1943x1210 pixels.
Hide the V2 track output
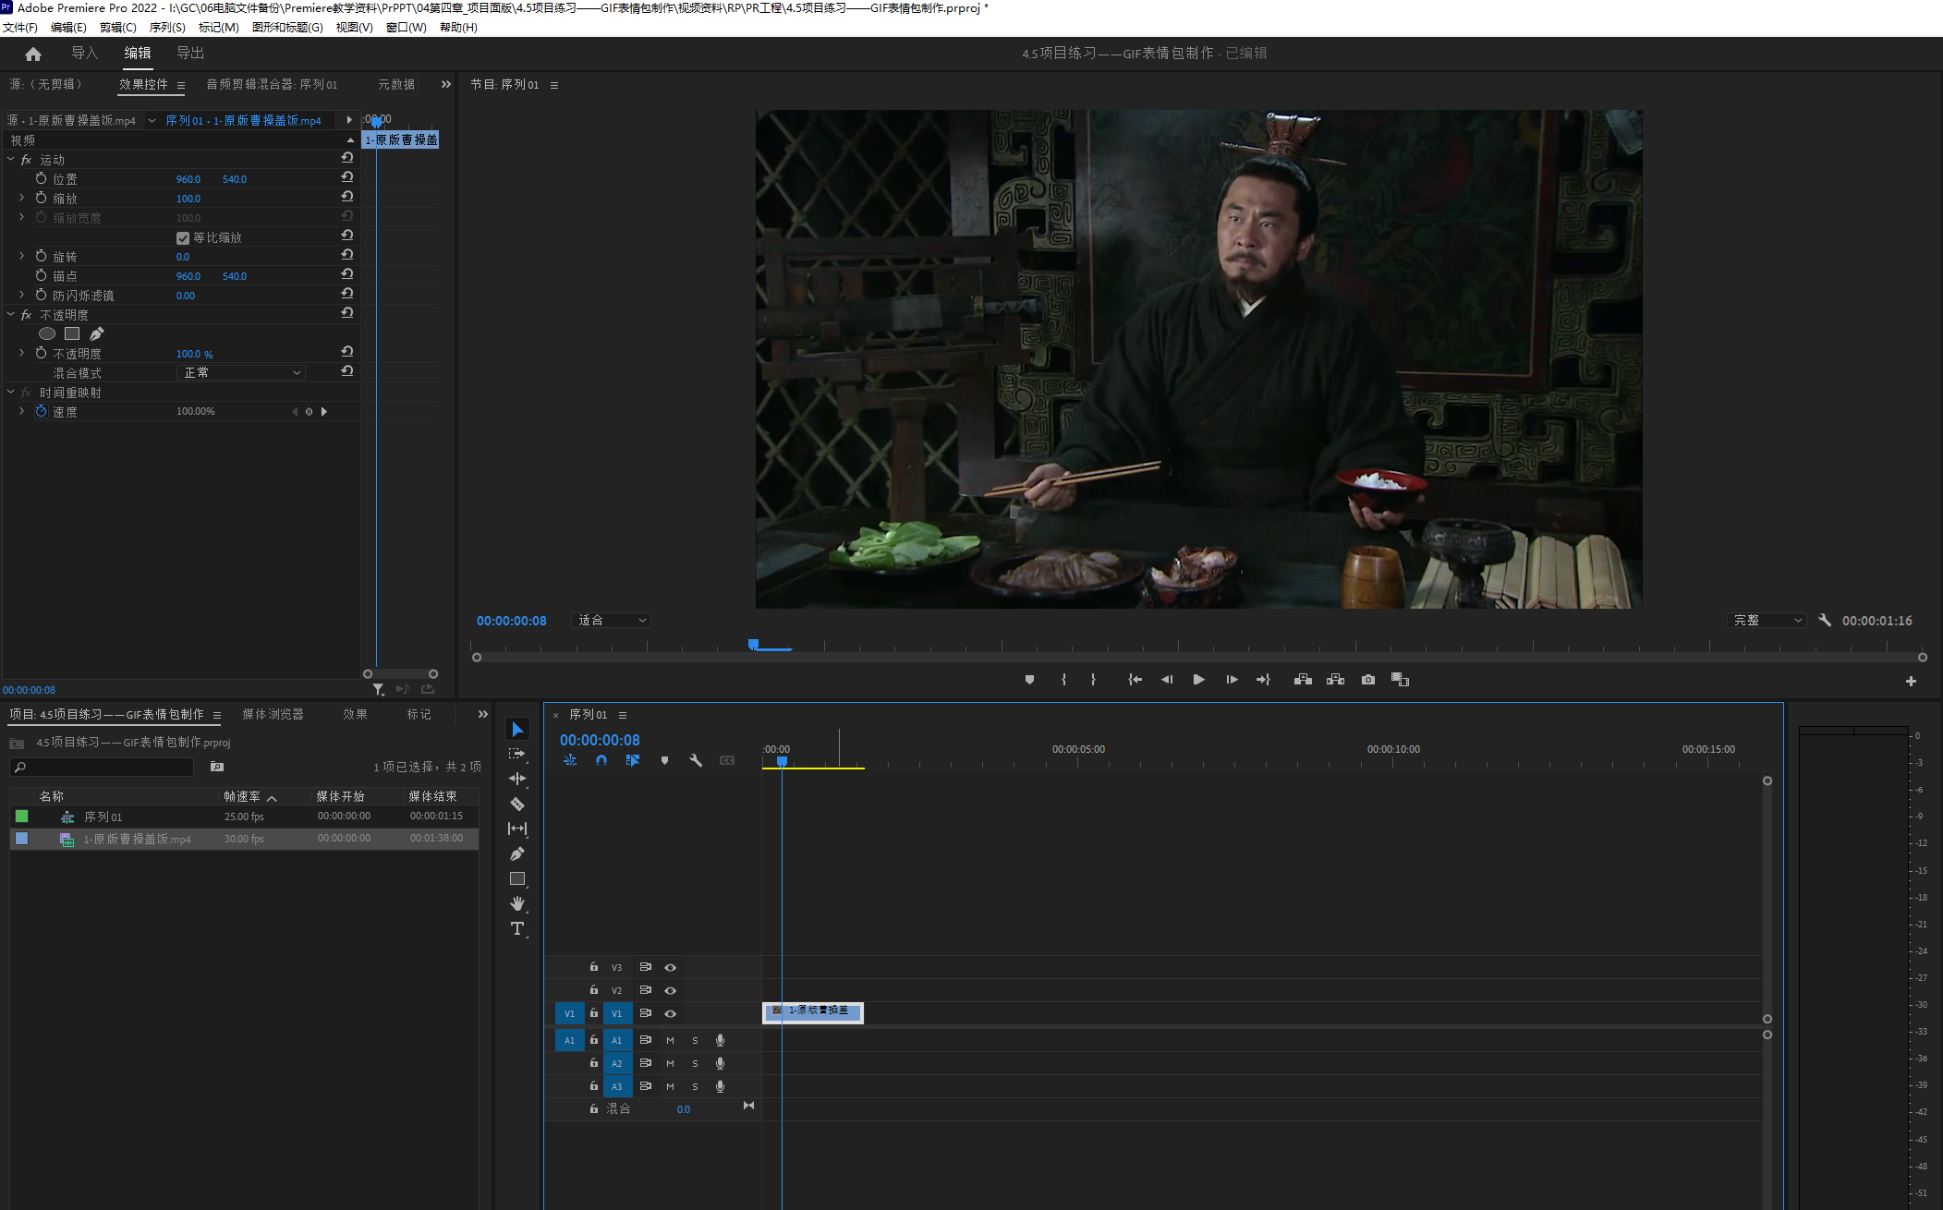(671, 990)
